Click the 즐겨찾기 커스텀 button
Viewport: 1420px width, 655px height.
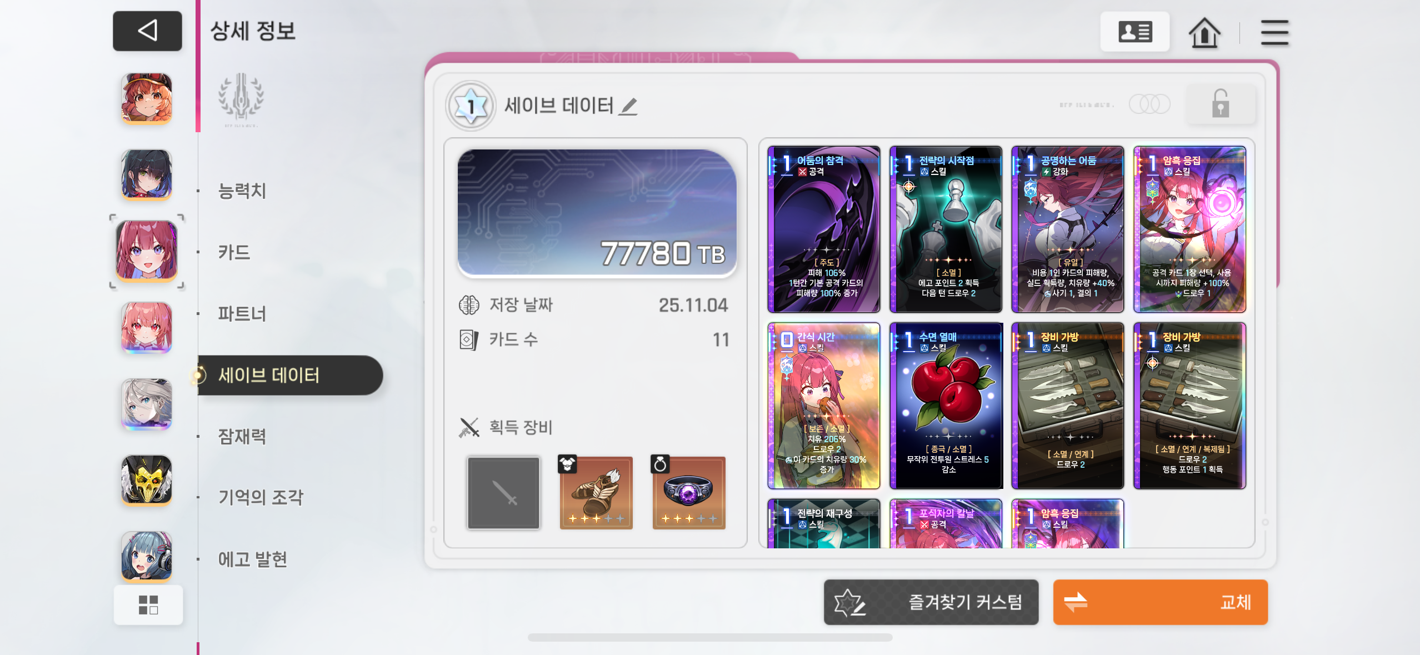click(931, 602)
